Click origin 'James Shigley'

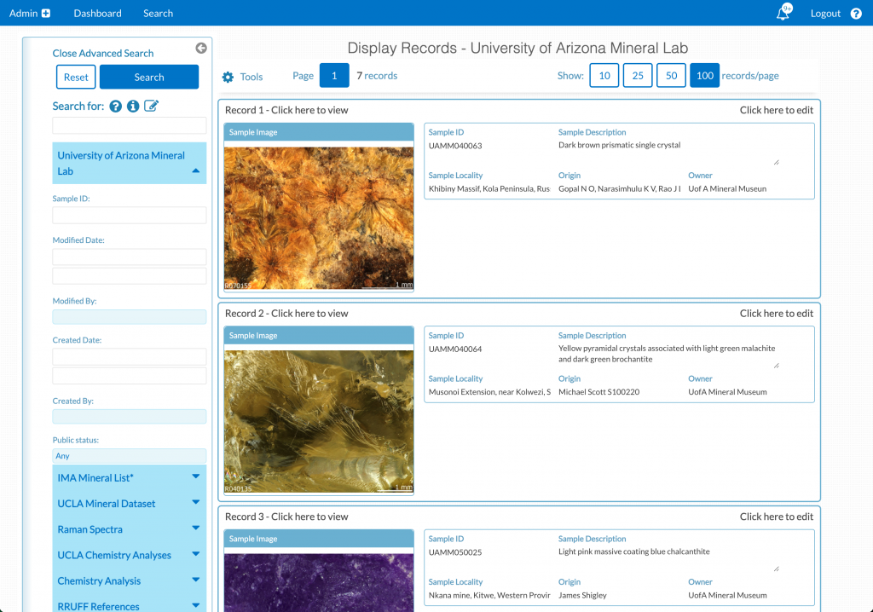(x=582, y=595)
